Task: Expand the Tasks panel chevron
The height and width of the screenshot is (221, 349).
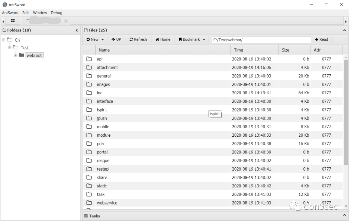Action: [344, 215]
